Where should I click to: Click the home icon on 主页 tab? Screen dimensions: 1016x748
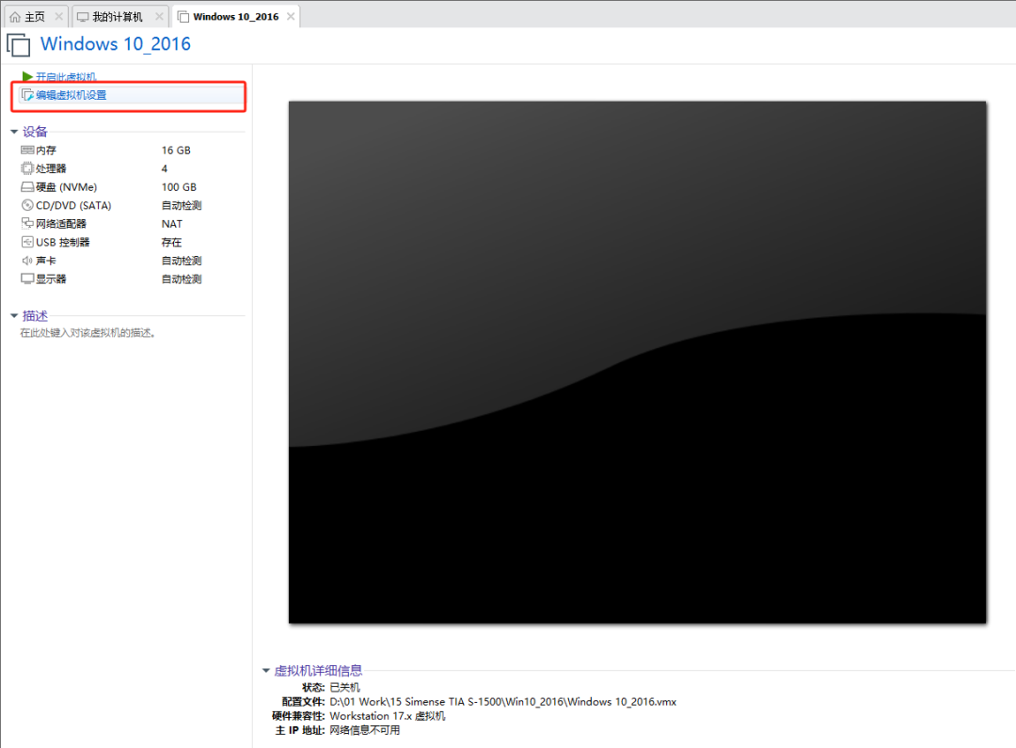click(x=15, y=17)
